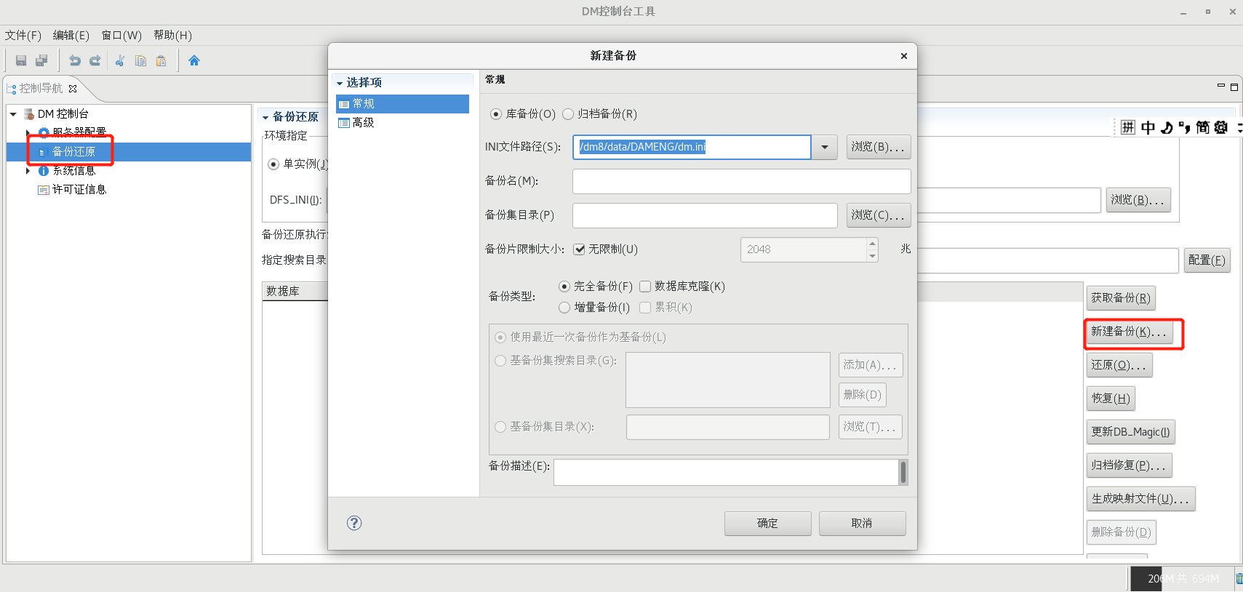This screenshot has width=1243, height=592.
Task: Click the Copy toolbar icon
Action: coord(140,60)
